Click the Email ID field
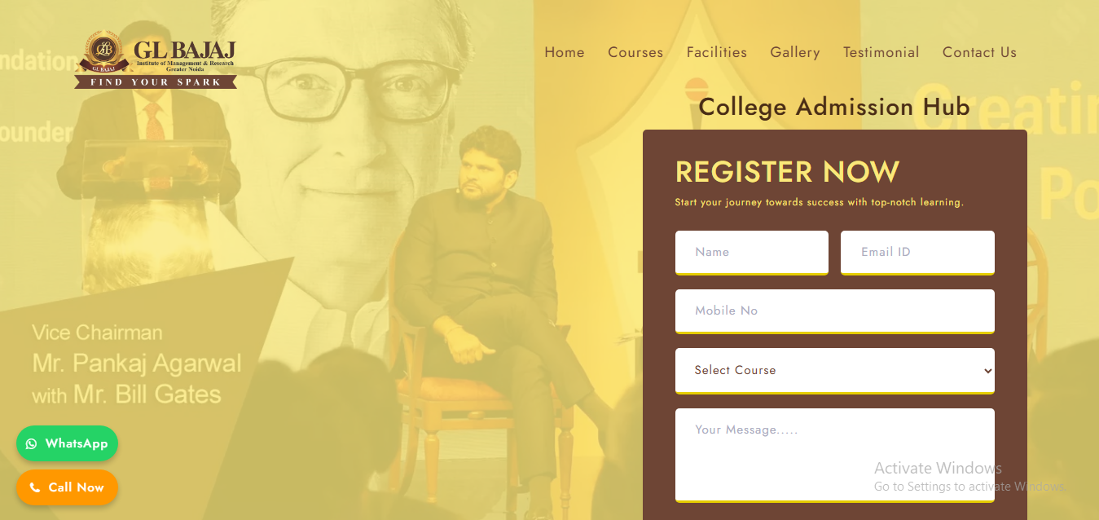The image size is (1099, 520). tap(917, 252)
